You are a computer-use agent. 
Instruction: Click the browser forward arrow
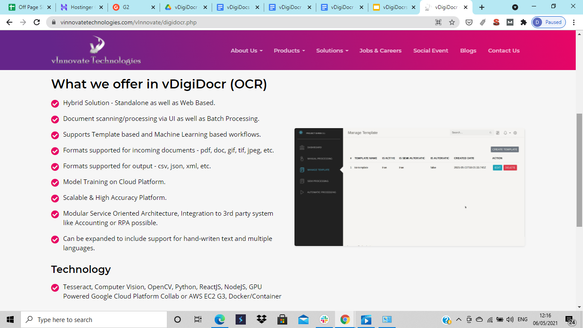(23, 22)
